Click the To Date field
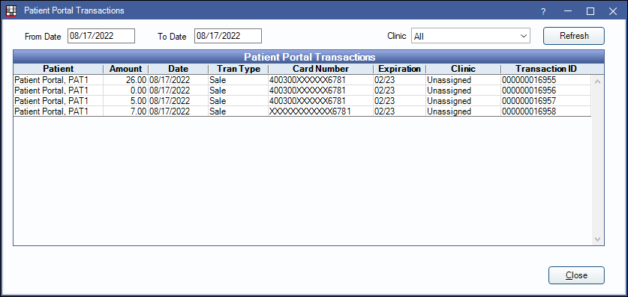Viewport: 628px width, 297px height. point(228,36)
